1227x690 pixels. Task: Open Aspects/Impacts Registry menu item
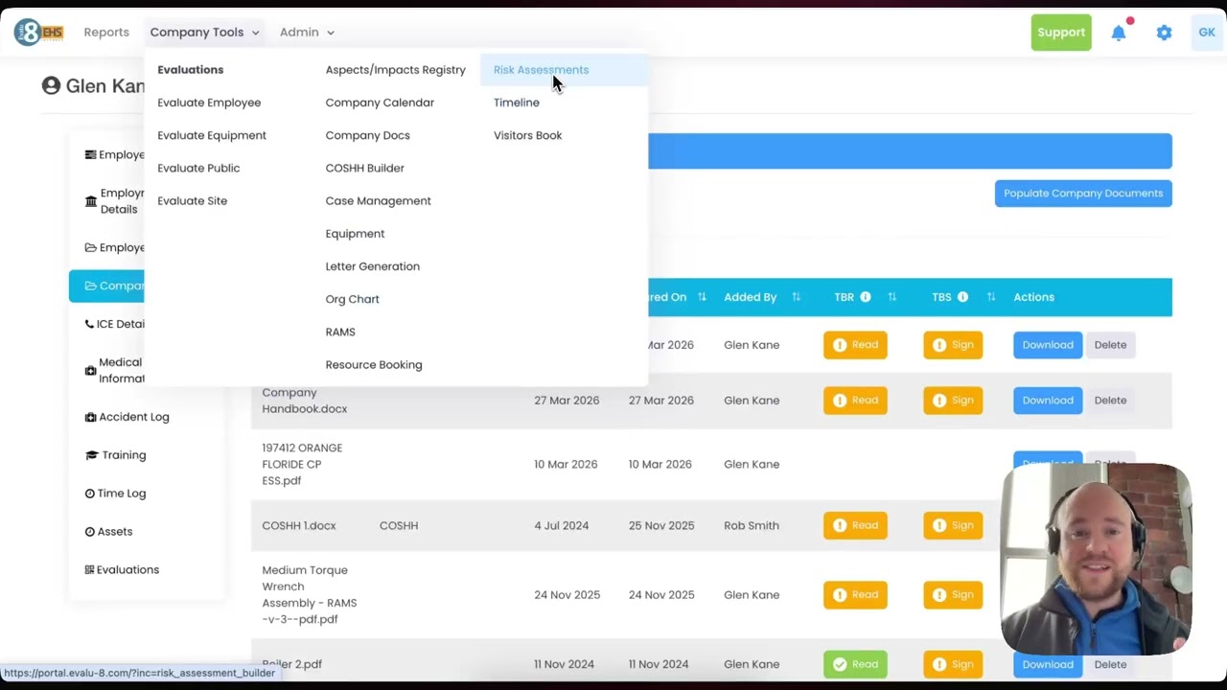point(395,70)
